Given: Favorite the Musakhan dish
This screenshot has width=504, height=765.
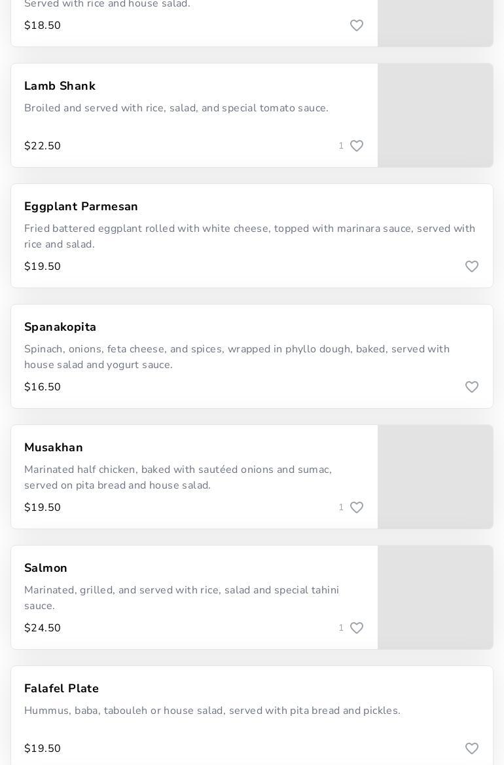Looking at the screenshot, I should [x=357, y=508].
